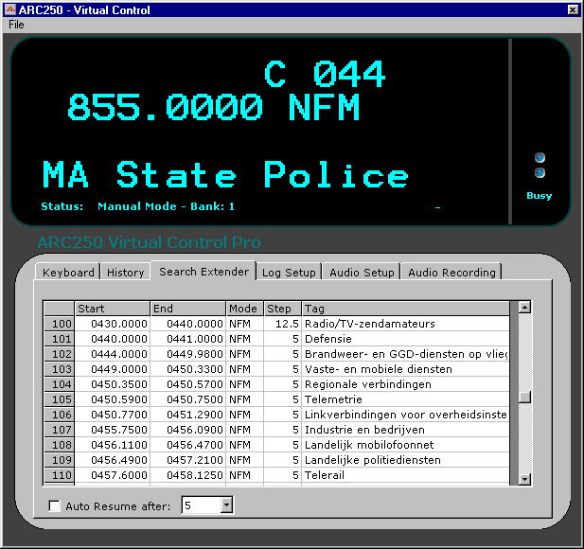
Task: Click the Vaste- en mobiele diensten cell
Action: click(x=406, y=369)
